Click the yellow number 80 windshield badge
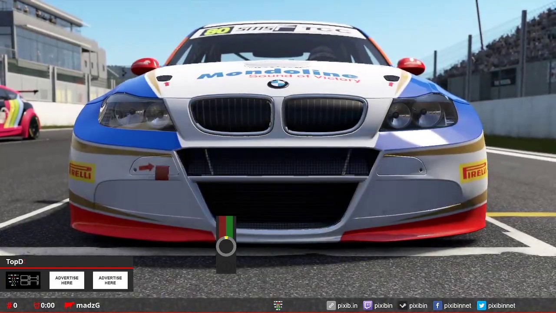Screen dimensions: 556x313 216,31
